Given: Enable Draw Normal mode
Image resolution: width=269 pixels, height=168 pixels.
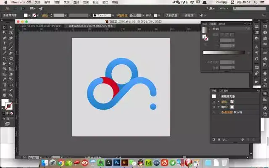Looking at the screenshot, I should point(4,118).
